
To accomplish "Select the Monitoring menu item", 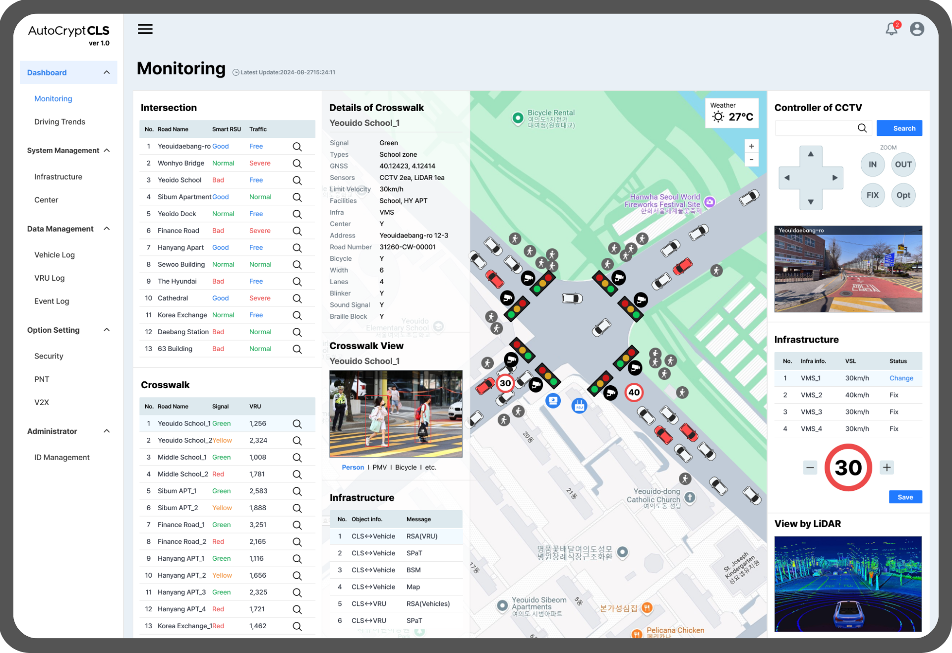I will click(x=54, y=98).
